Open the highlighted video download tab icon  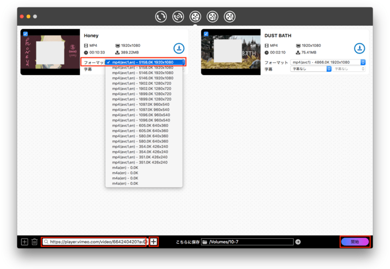(x=195, y=17)
